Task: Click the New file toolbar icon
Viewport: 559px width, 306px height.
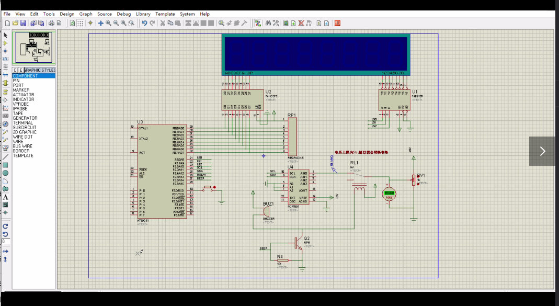Action: (x=7, y=23)
